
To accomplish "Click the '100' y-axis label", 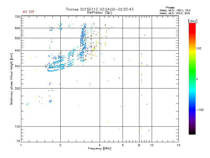I will 17,126.
